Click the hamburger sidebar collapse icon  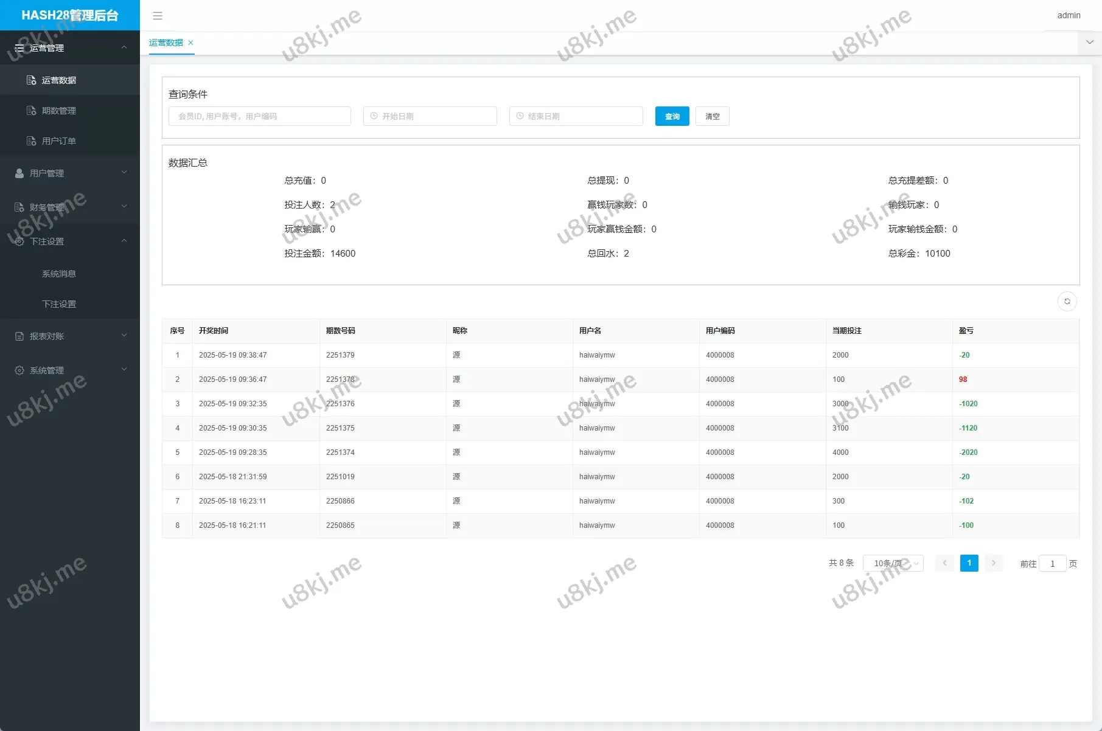tap(158, 16)
